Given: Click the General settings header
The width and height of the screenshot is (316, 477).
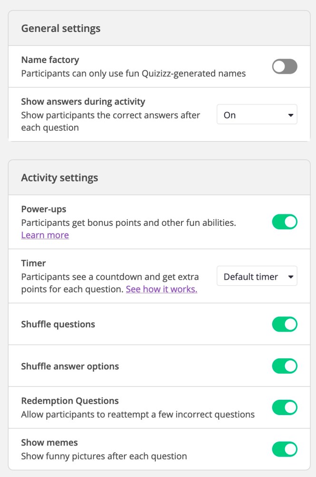Looking at the screenshot, I should 61,28.
